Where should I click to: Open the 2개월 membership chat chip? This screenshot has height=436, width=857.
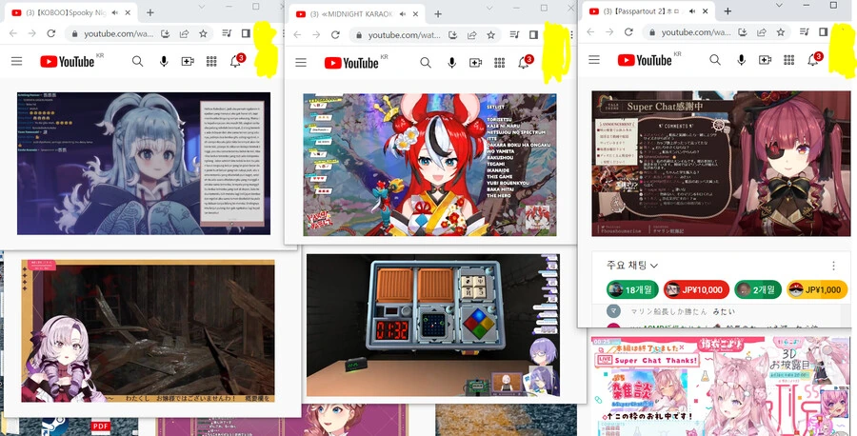coord(758,289)
